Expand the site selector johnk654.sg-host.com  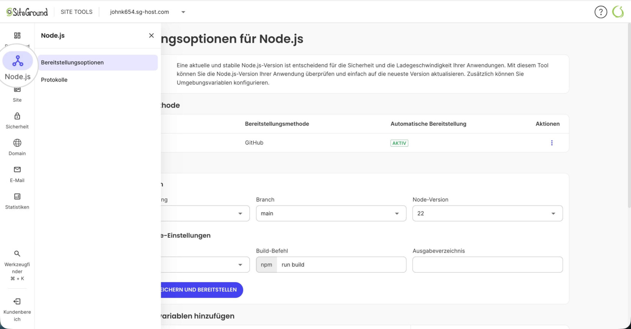pos(148,12)
